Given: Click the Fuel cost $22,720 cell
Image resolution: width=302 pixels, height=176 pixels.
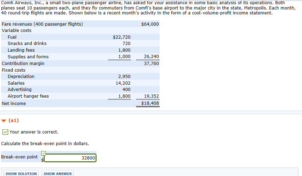Looking at the screenshot, I should tap(122, 37).
